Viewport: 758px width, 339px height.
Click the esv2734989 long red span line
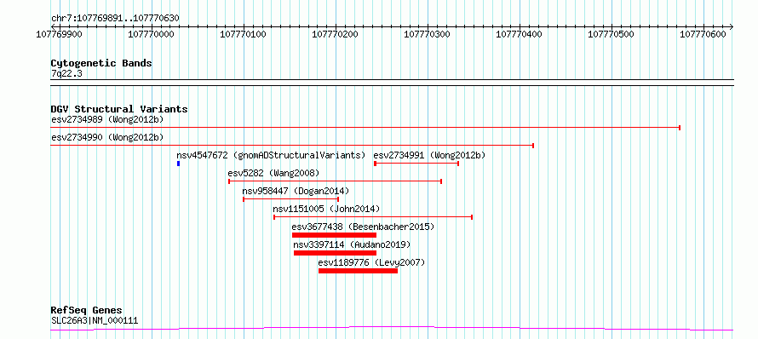(x=365, y=128)
